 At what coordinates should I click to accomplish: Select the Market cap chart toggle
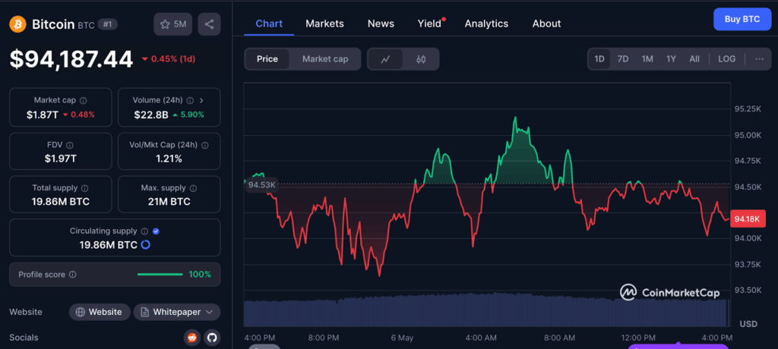click(x=325, y=59)
